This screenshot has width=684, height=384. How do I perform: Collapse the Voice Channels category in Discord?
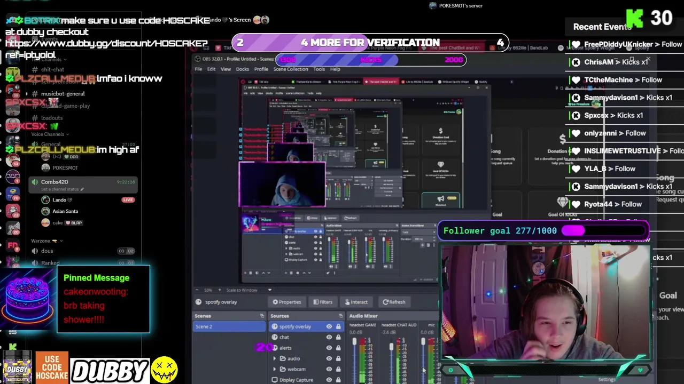pyautogui.click(x=49, y=134)
